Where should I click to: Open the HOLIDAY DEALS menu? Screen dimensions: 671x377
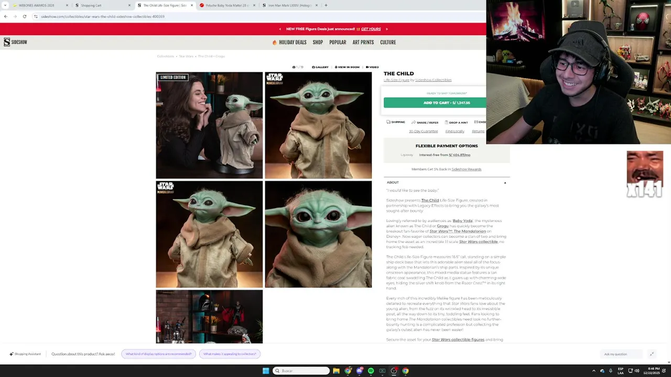coord(289,42)
